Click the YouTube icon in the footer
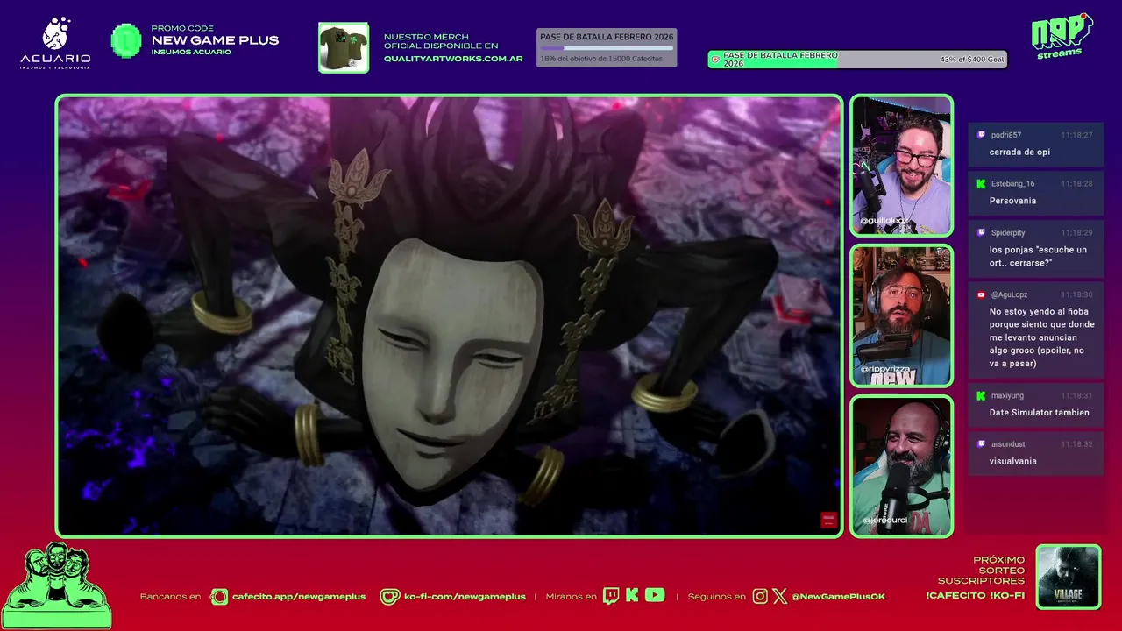The width and height of the screenshot is (1122, 631). coord(655,595)
